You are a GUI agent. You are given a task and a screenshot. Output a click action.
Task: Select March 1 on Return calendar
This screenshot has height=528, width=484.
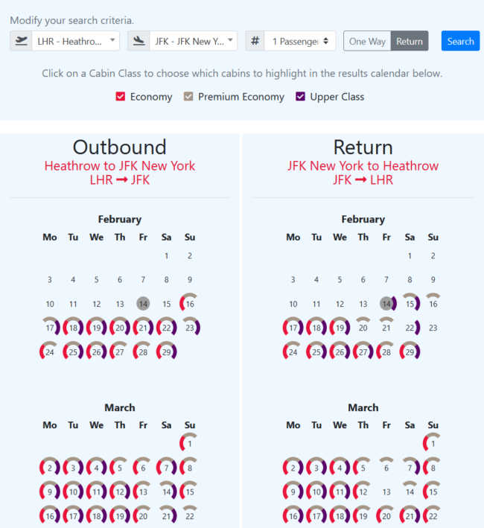coord(433,445)
